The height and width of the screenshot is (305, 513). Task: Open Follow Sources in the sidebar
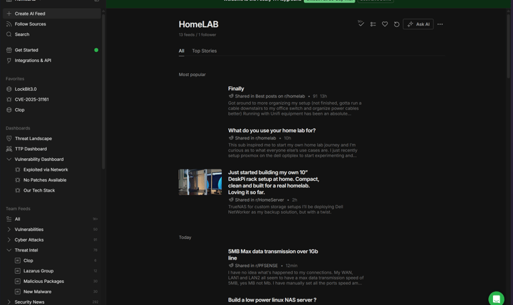30,24
